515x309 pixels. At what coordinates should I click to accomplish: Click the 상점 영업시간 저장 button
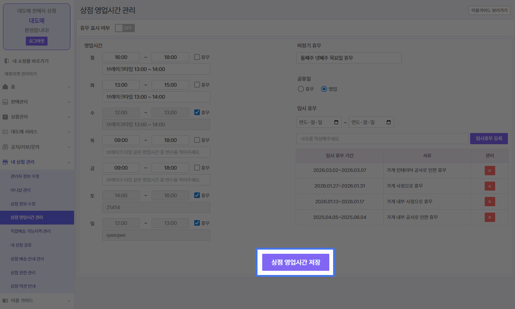(295, 262)
